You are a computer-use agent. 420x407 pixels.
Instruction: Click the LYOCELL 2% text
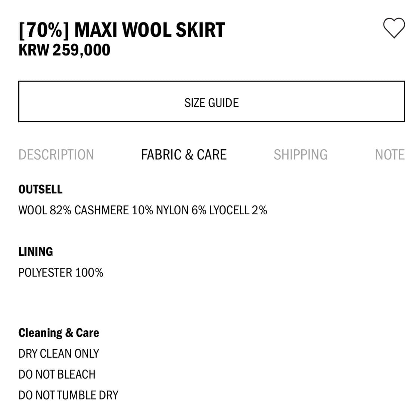[238, 210]
